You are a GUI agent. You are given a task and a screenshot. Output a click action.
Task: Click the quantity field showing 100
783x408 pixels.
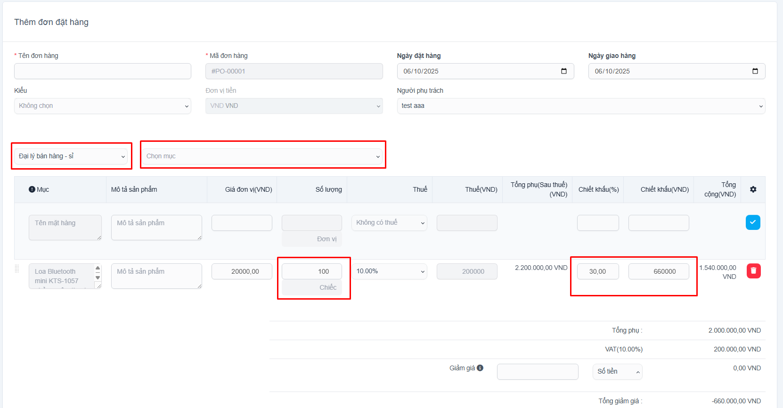click(311, 271)
